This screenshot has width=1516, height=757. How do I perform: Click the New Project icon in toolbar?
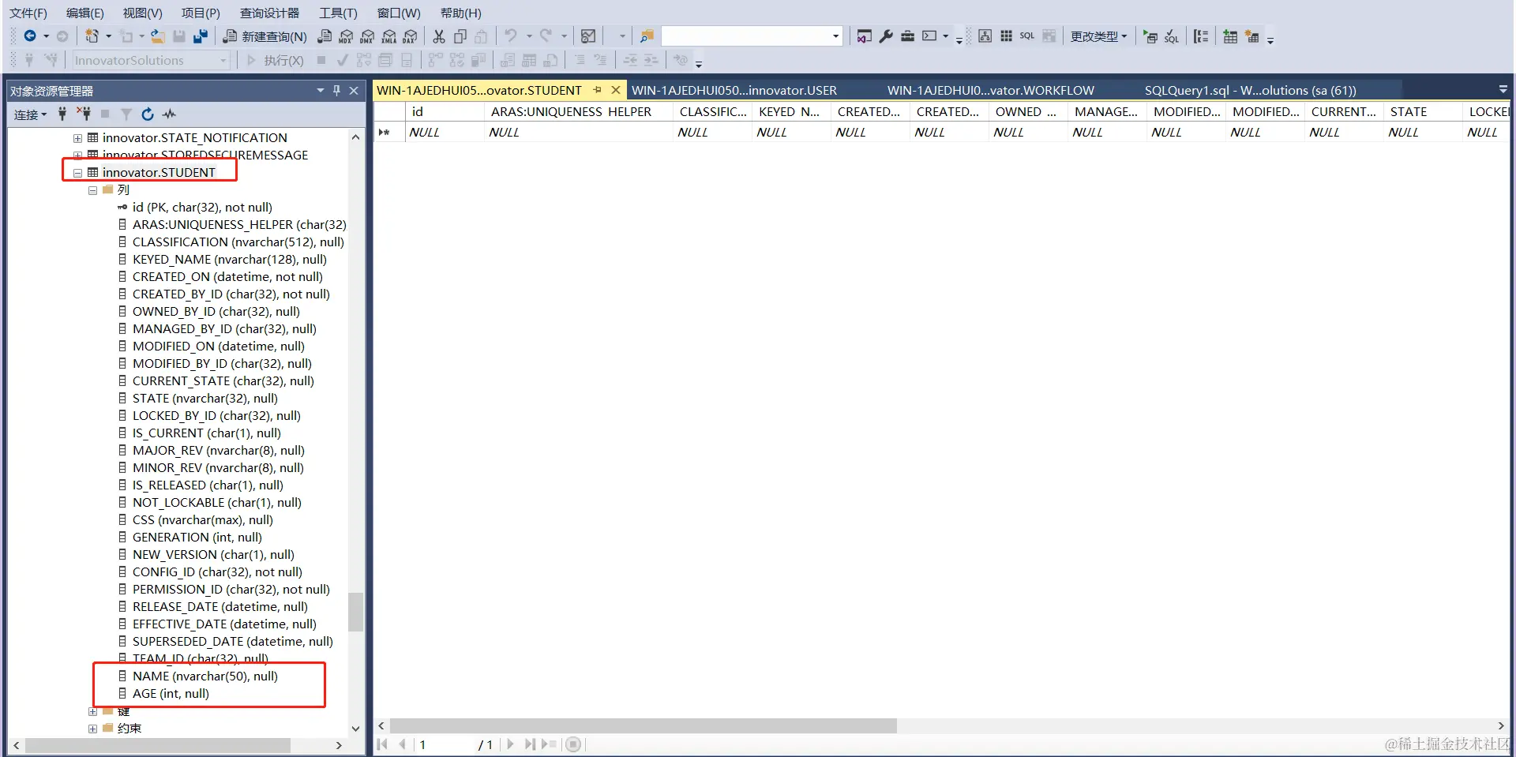92,36
